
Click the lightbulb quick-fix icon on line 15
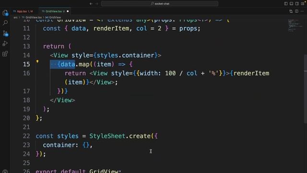tap(37, 62)
